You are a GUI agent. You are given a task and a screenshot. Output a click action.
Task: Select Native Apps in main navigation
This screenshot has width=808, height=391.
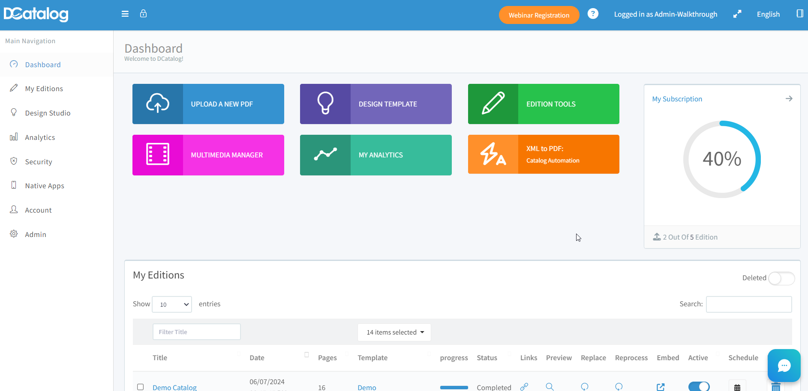pos(45,186)
